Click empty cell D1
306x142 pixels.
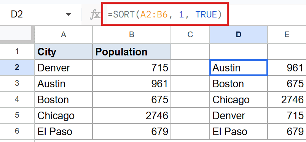point(239,52)
